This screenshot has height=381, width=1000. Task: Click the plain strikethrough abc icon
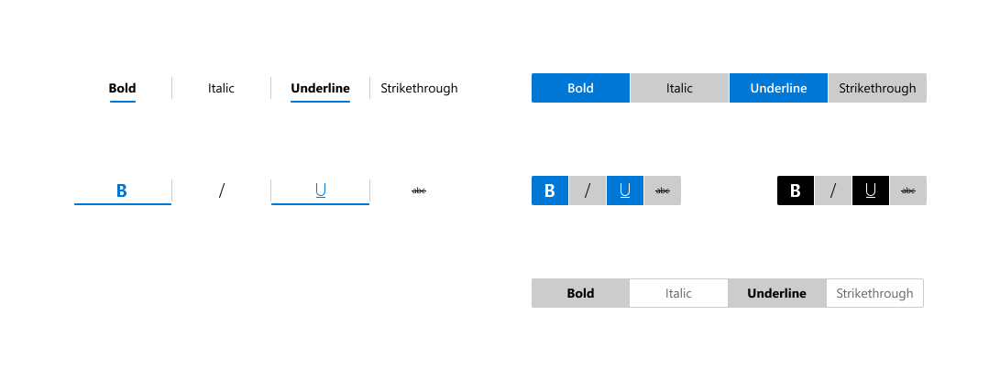(419, 190)
